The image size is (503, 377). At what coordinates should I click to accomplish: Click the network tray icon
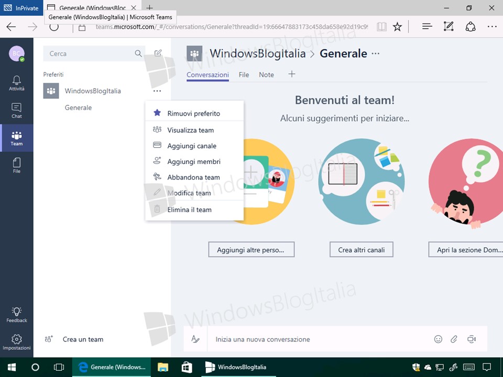coord(440,367)
